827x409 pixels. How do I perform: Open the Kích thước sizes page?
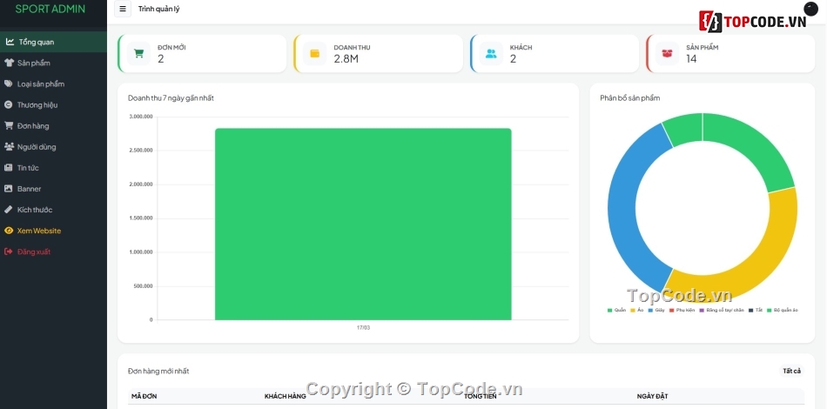53,210
